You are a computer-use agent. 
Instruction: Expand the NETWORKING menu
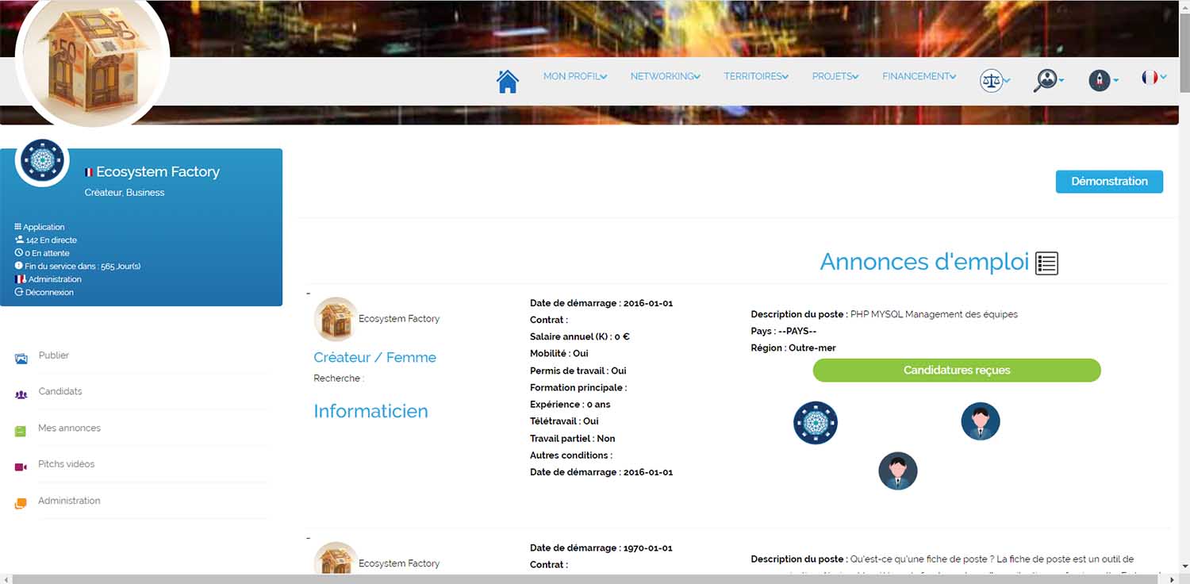click(x=666, y=76)
